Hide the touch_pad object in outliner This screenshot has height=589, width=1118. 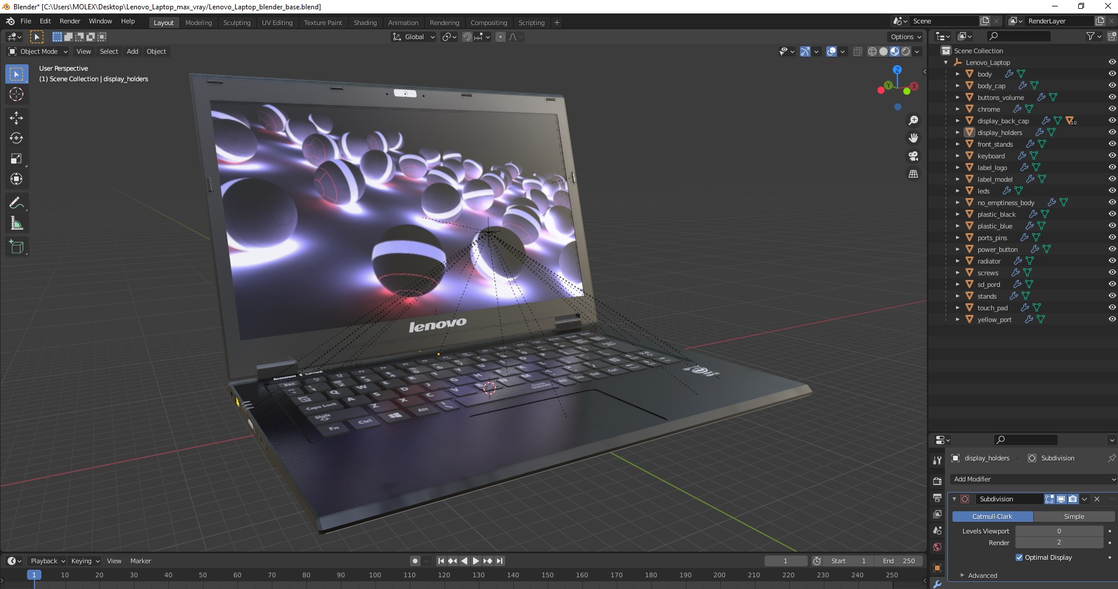tap(1112, 307)
